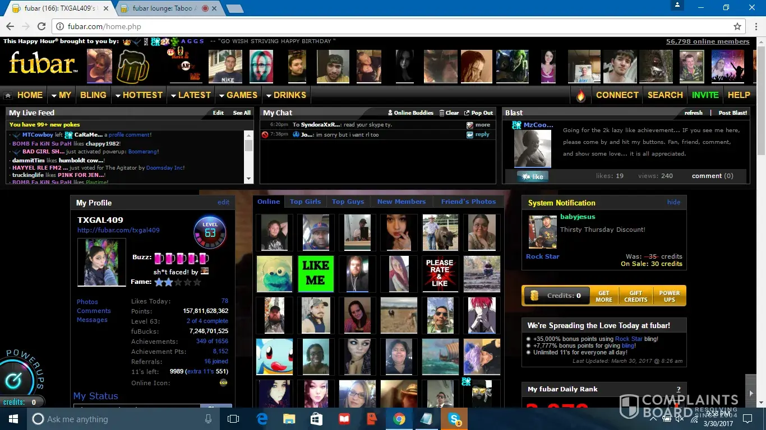The image size is (766, 430).
Task: Click the edit link in My Profile
Action: [x=224, y=202]
